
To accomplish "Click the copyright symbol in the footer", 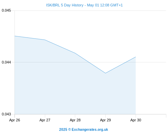I will [69, 130].
